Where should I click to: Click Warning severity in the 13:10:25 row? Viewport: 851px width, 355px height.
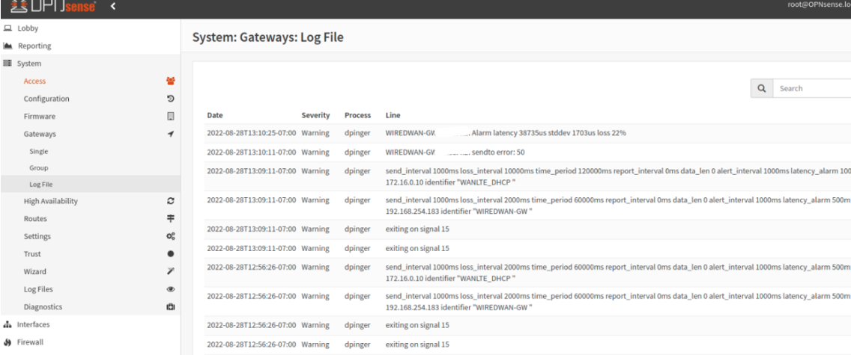coord(315,132)
